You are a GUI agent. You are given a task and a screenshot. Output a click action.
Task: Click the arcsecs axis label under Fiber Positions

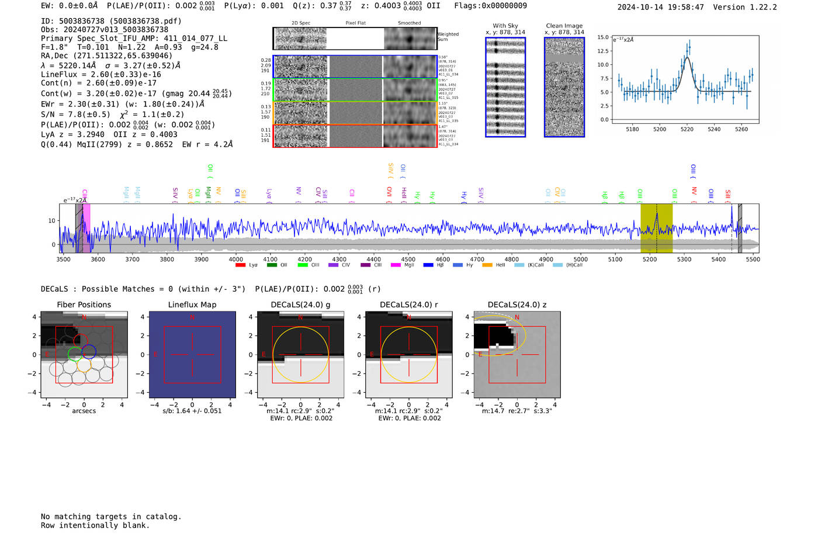pos(84,411)
